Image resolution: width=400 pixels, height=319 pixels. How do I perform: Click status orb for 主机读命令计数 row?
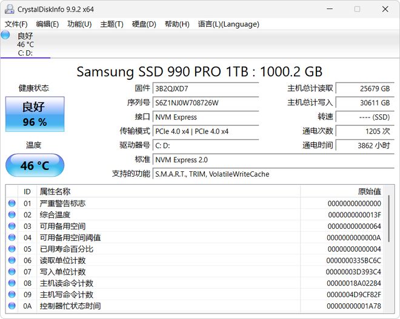click(12, 283)
